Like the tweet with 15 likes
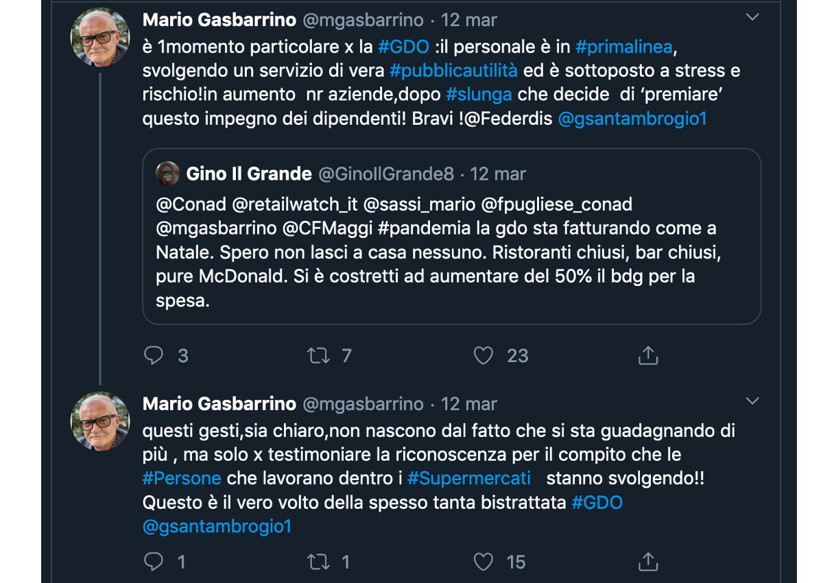The width and height of the screenshot is (823, 583). pyautogui.click(x=484, y=562)
